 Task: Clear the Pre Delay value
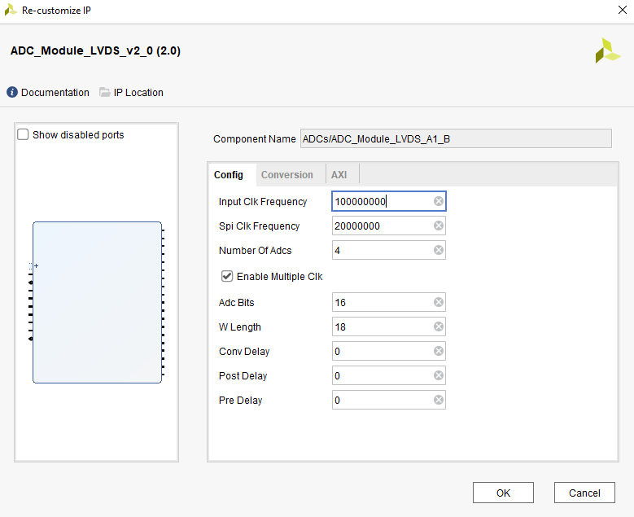pos(439,400)
